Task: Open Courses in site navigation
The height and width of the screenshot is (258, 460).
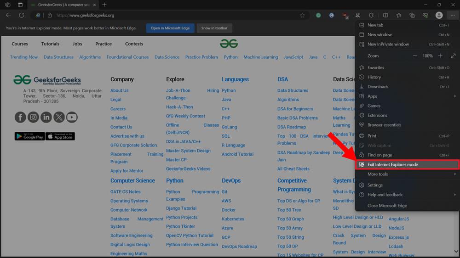Action: pos(20,44)
